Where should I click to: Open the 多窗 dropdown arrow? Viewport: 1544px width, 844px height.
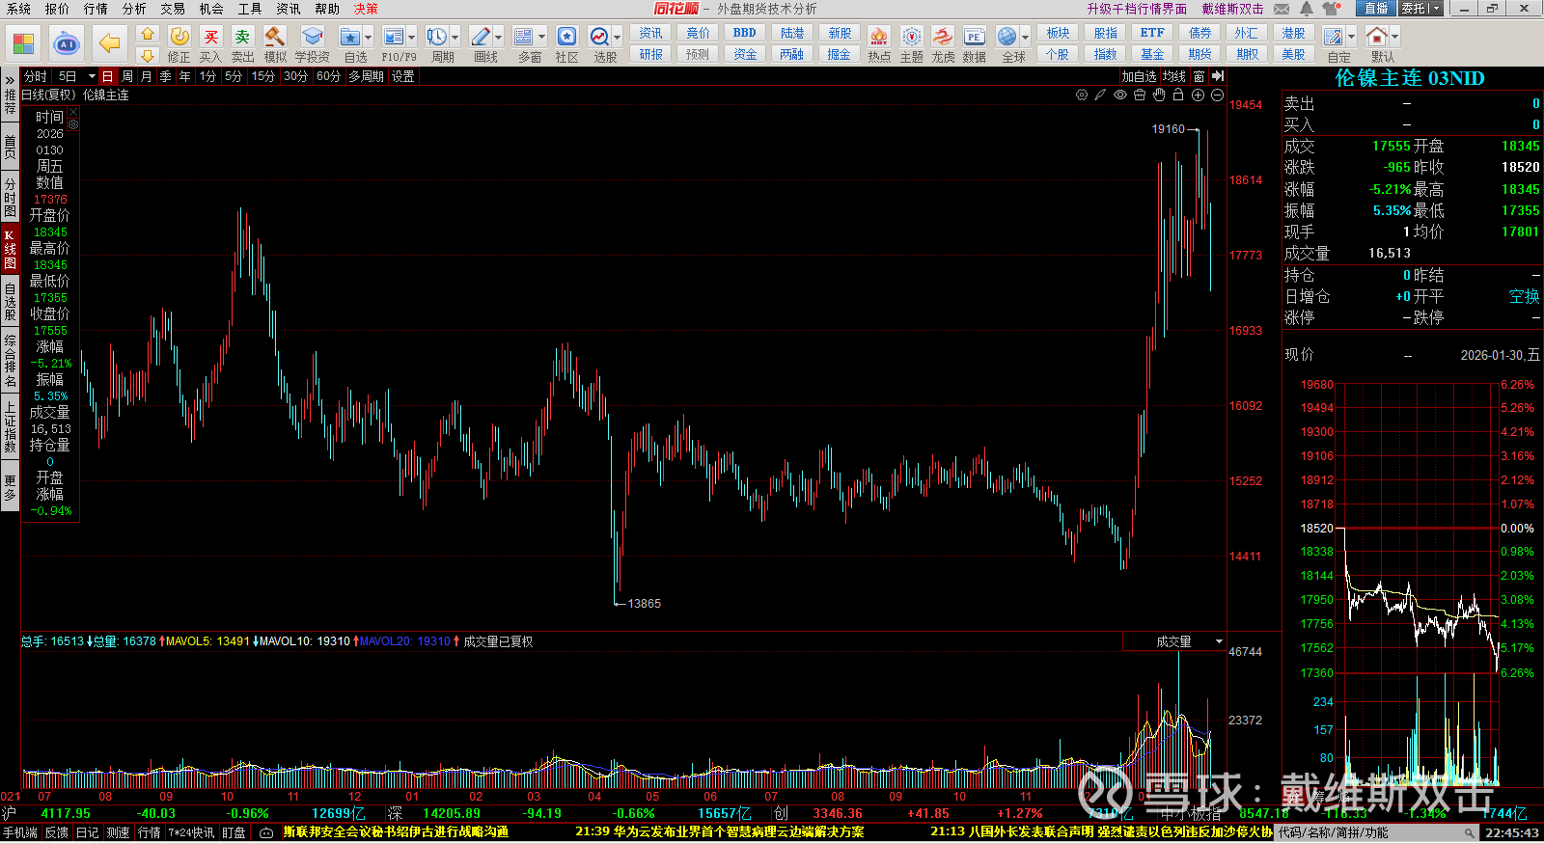point(541,38)
